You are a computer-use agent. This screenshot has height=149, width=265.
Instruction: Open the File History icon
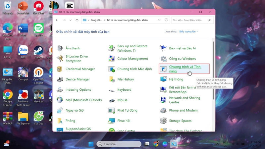(x=112, y=79)
